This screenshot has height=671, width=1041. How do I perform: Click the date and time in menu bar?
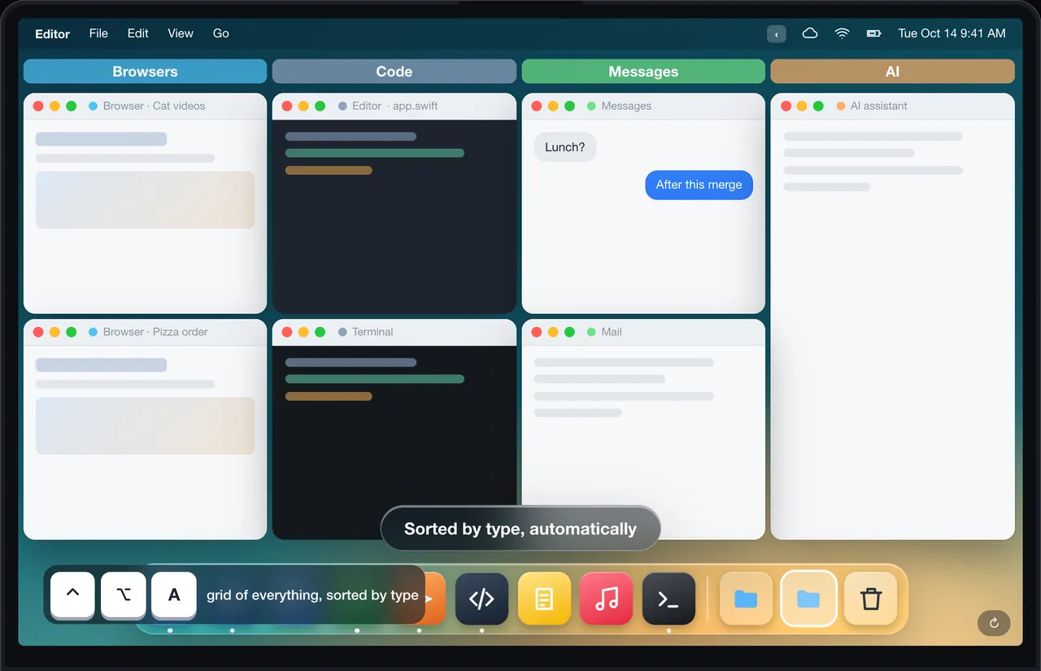pyautogui.click(x=952, y=33)
